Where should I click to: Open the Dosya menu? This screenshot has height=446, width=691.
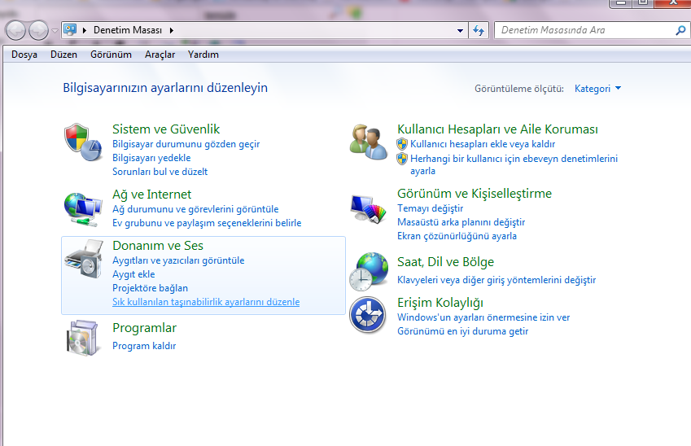[x=24, y=55]
